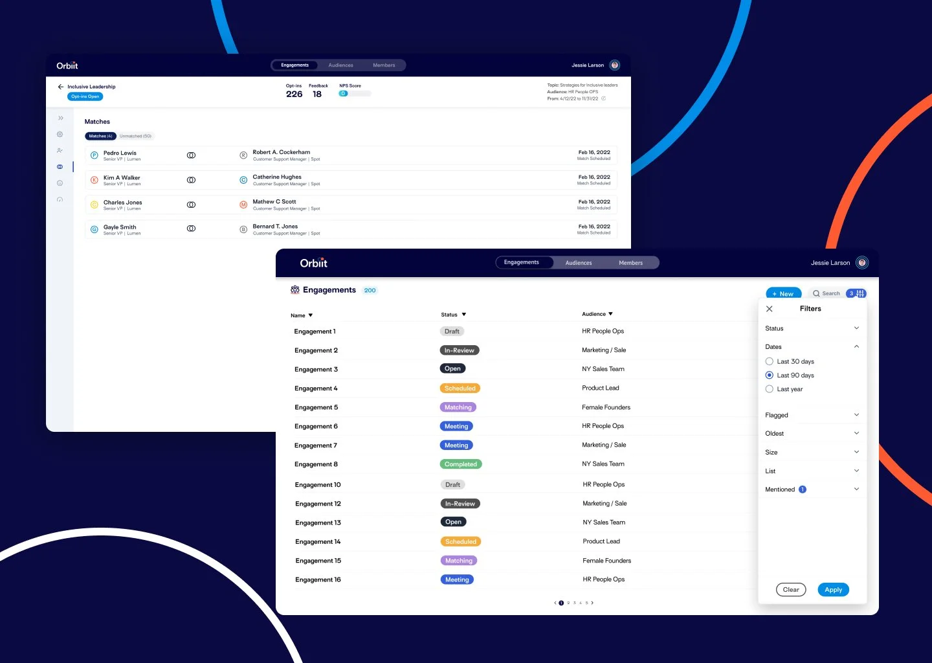Sort by the Name column arrow
This screenshot has height=663, width=932.
[x=311, y=315]
